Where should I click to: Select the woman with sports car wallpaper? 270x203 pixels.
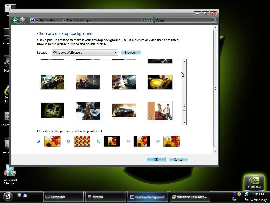88,82
